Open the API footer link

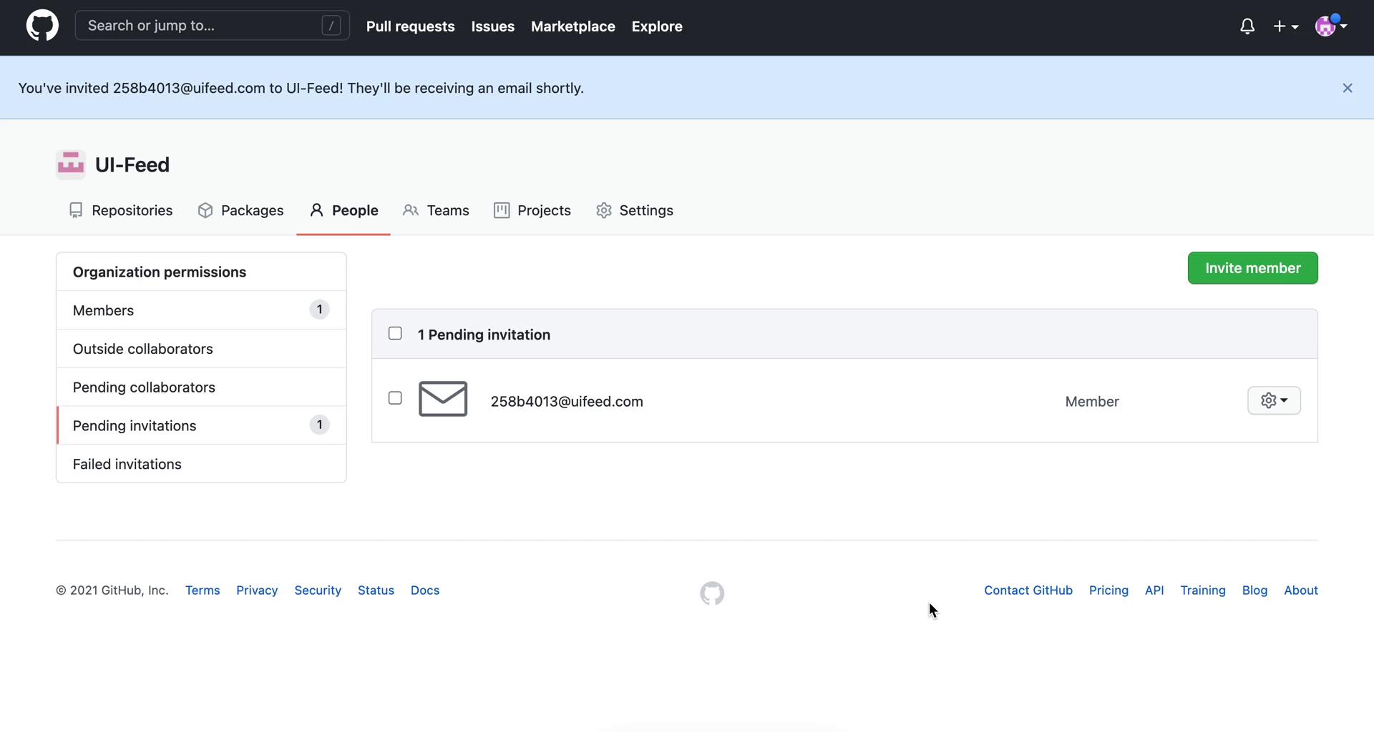point(1154,590)
